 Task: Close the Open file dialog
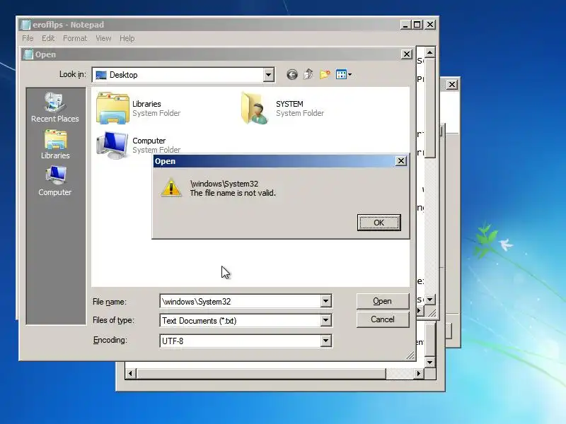point(406,54)
